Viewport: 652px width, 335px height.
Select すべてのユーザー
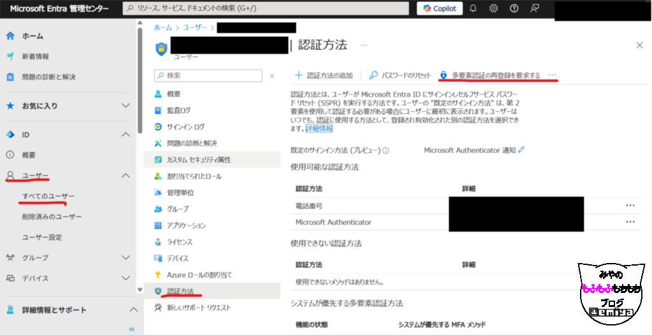pos(48,196)
